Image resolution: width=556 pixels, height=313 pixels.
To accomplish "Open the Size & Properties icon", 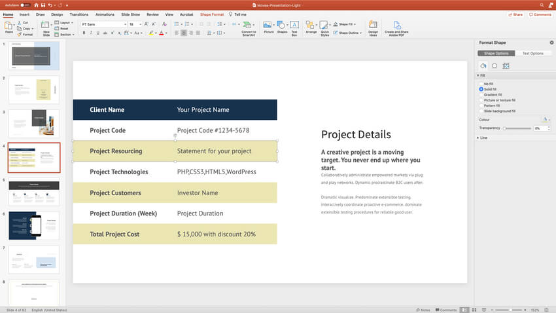I will pos(506,65).
